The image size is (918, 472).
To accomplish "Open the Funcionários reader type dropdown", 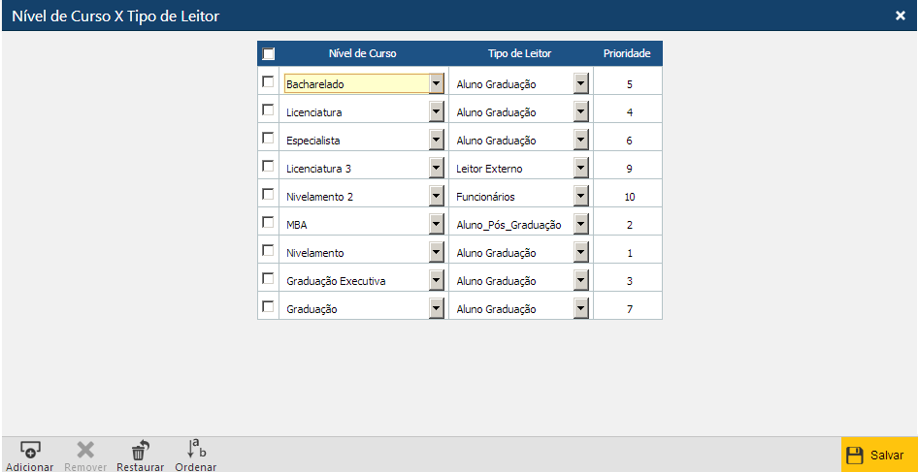I will tap(580, 197).
